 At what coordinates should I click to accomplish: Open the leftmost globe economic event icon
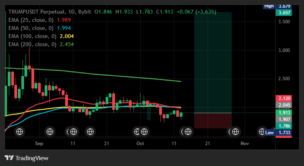(19, 132)
